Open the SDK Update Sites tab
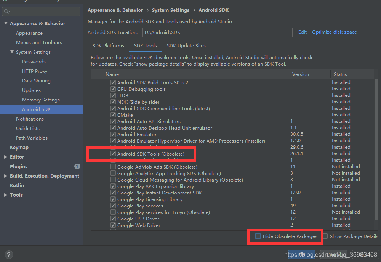Image resolution: width=381 pixels, height=262 pixels. [x=186, y=46]
